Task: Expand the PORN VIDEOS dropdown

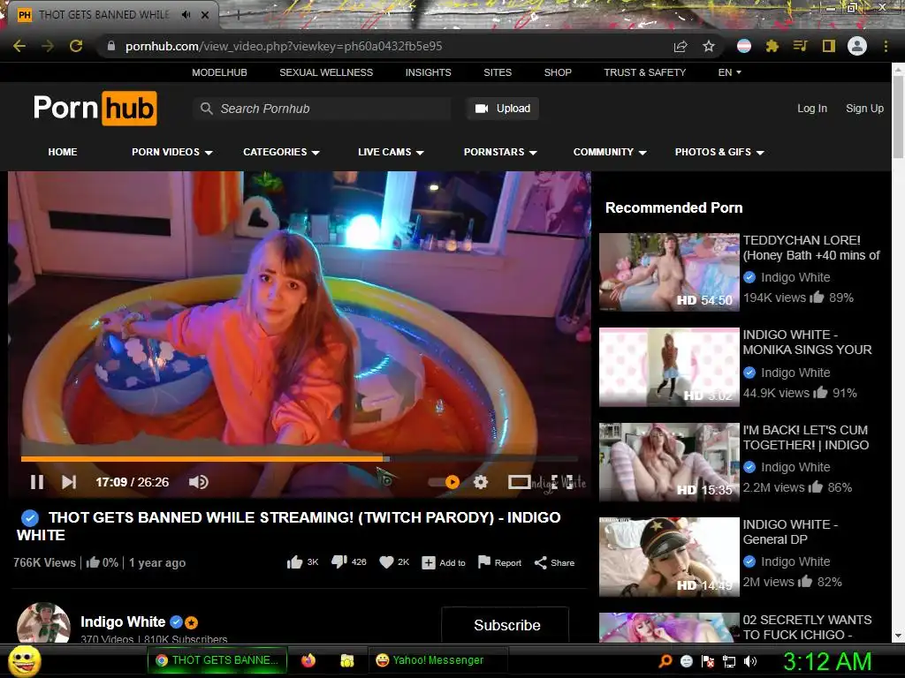Action: point(172,152)
